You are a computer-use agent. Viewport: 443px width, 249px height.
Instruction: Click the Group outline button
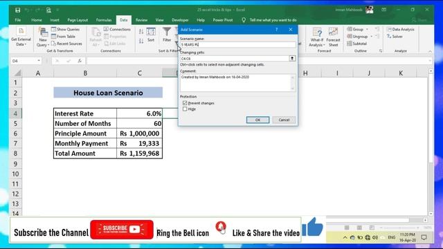pyautogui.click(x=355, y=29)
